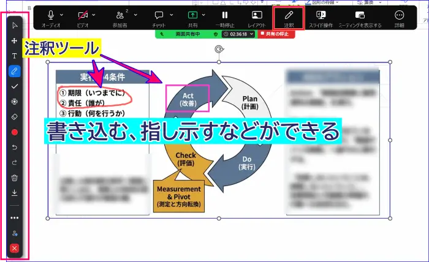Click the text ① 期限（いつまでに）
This screenshot has width=429, height=262.
pos(93,93)
